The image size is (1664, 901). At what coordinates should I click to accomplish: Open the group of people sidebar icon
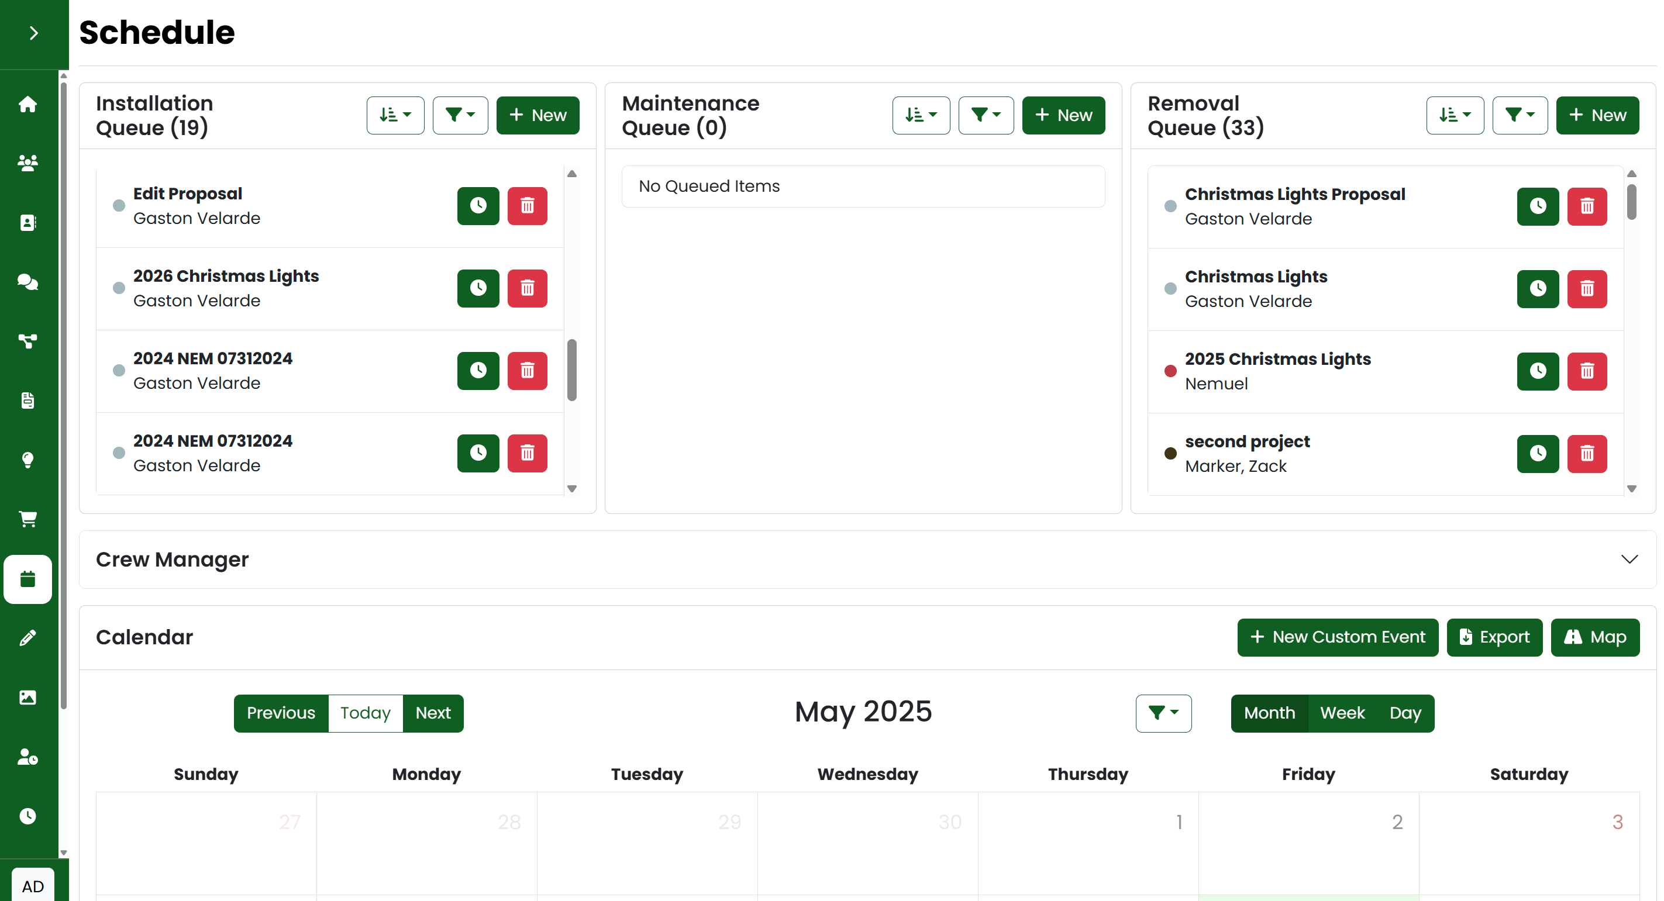point(27,163)
